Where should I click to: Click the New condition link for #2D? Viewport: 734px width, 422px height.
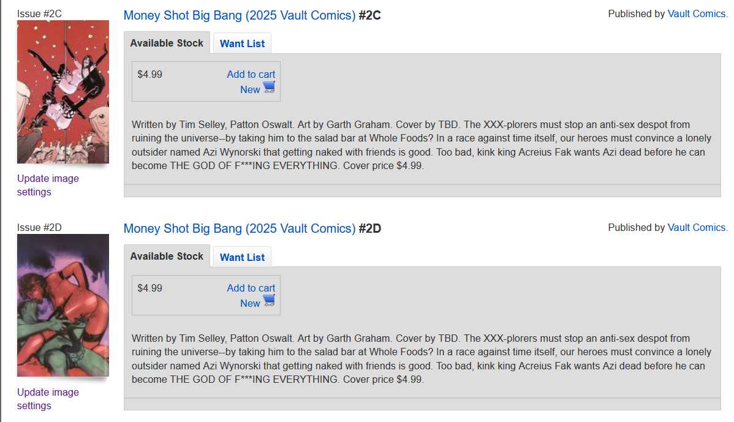tap(250, 304)
